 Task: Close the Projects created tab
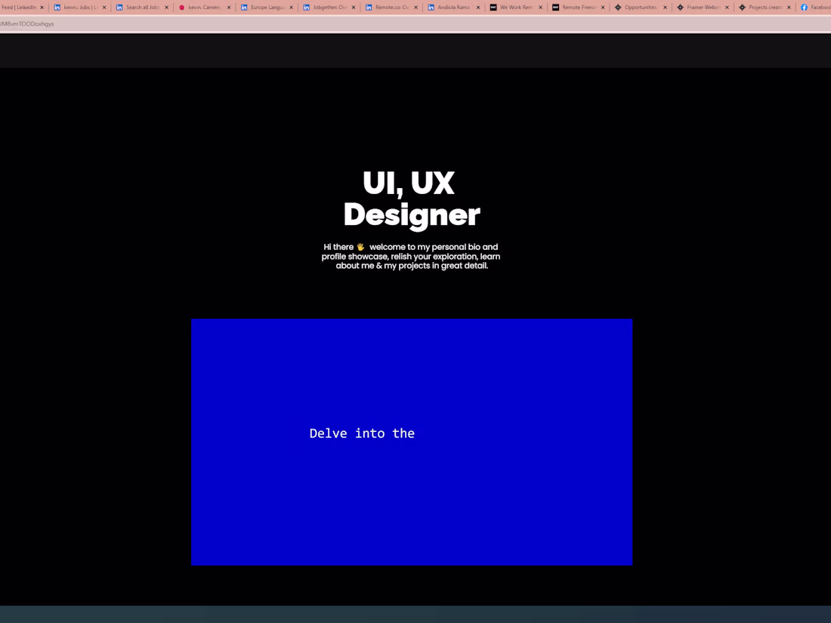coord(789,8)
